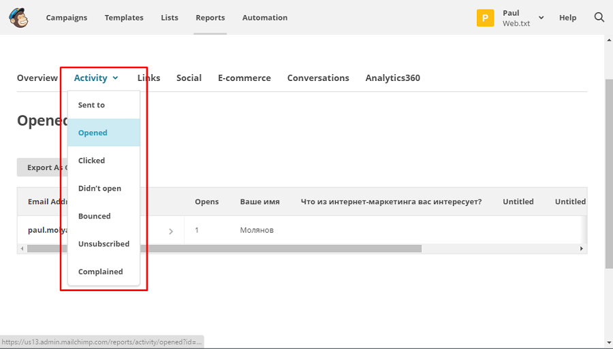Expand subscriber row chevron arrow

(171, 231)
